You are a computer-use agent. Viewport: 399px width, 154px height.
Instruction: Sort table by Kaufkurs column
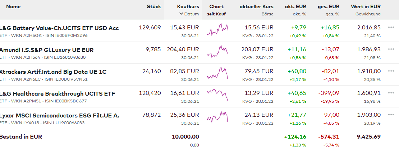pos(188,6)
